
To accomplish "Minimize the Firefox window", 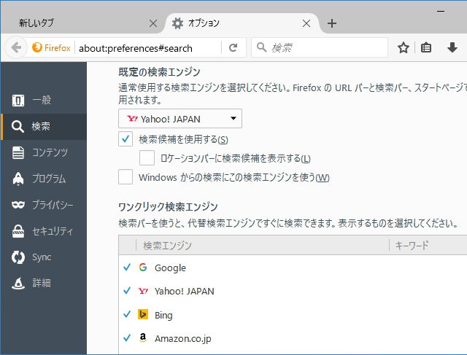I will coord(441,12).
